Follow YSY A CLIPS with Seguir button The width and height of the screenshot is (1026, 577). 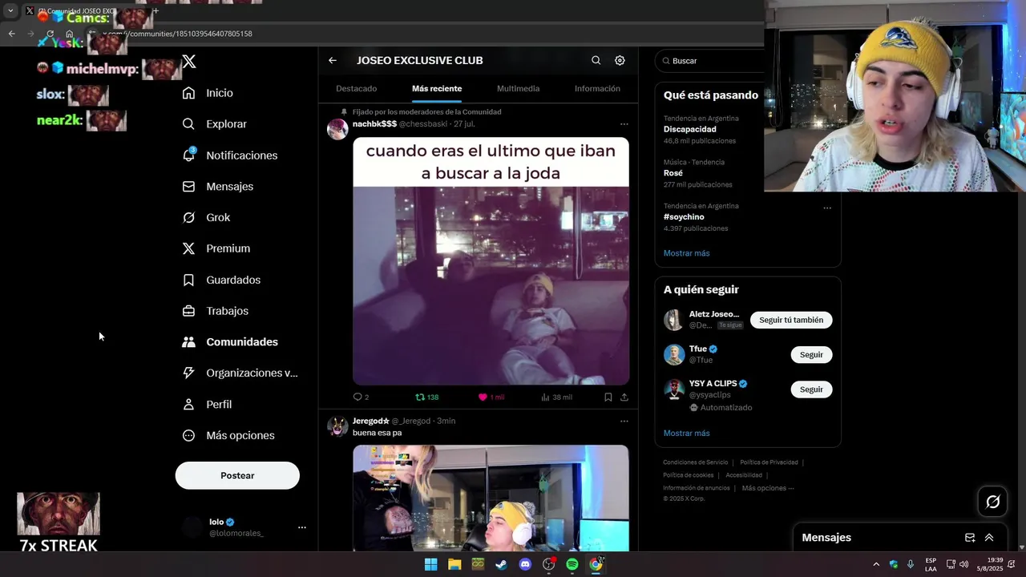811,389
